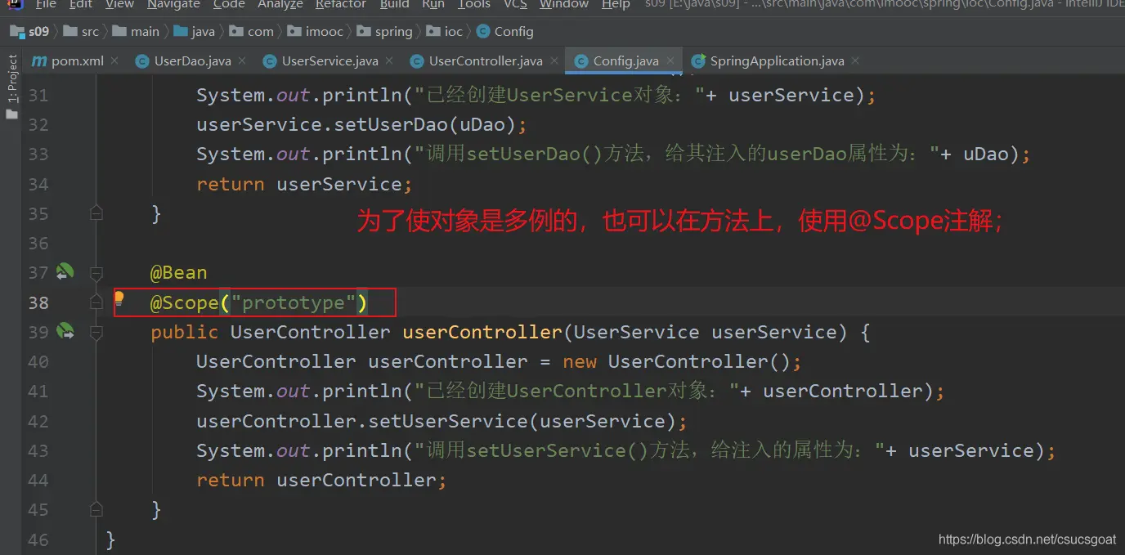The width and height of the screenshot is (1125, 555).
Task: Open the Refactor menu
Action: [x=341, y=4]
